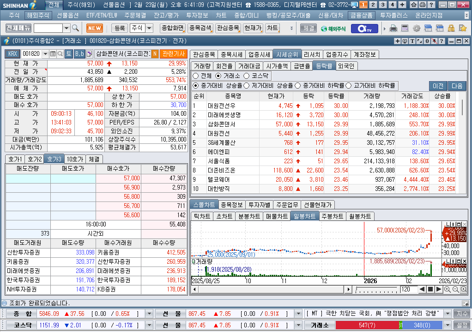Click the stock search magnifier beside the code field
Viewport: 472px width, 332px height.
pos(60,54)
